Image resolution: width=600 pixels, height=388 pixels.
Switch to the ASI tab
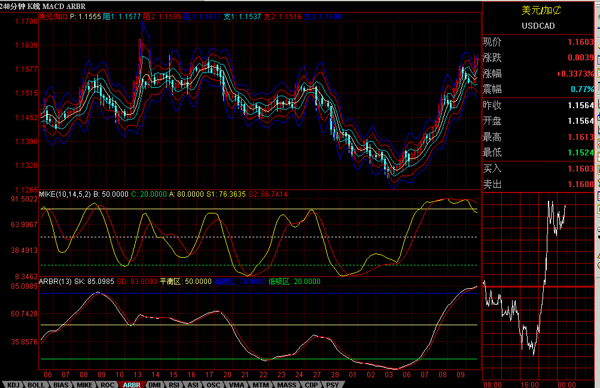(x=193, y=384)
